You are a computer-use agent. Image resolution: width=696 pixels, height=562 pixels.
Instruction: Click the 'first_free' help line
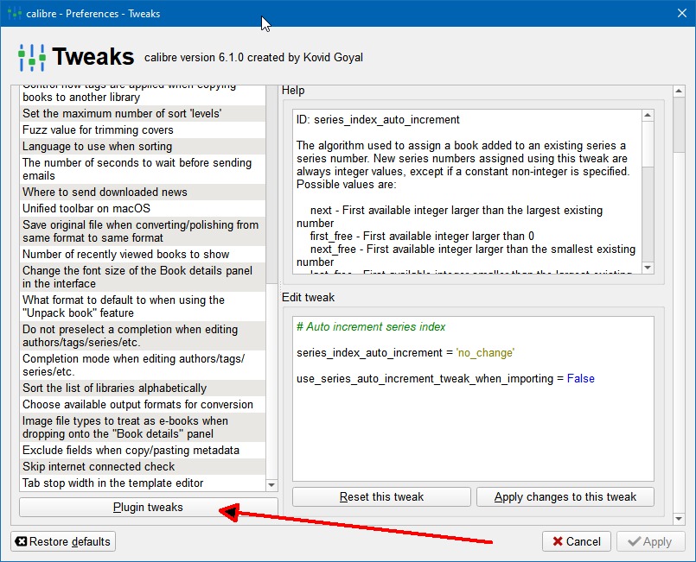422,236
